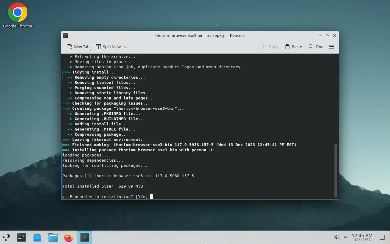The height and width of the screenshot is (244, 390).
Task: Click the 'Finished making: thorium-browser-sse3-bin' line
Action: [x=179, y=145]
